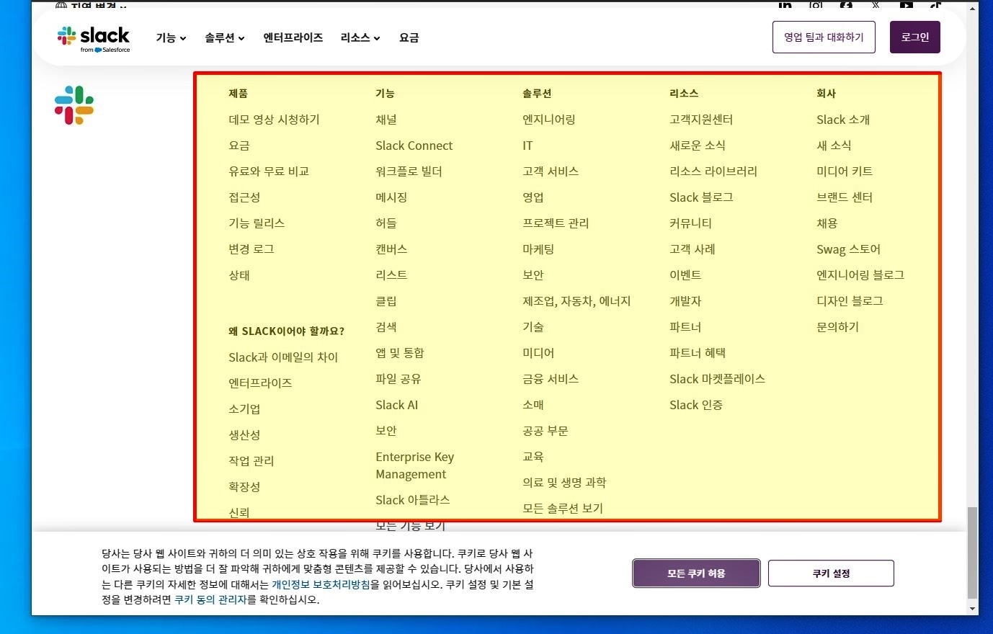
Task: Open 파일 공유 footer link
Action: point(398,379)
